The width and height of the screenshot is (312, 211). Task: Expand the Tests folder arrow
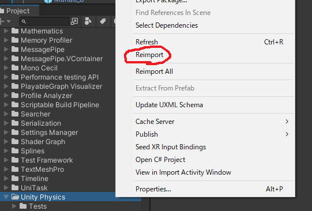coord(14,206)
